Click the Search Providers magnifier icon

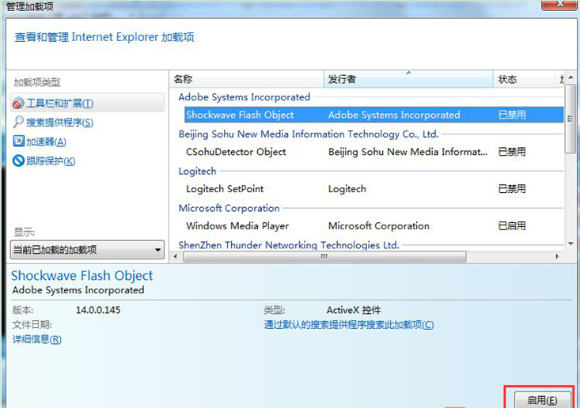click(x=19, y=123)
